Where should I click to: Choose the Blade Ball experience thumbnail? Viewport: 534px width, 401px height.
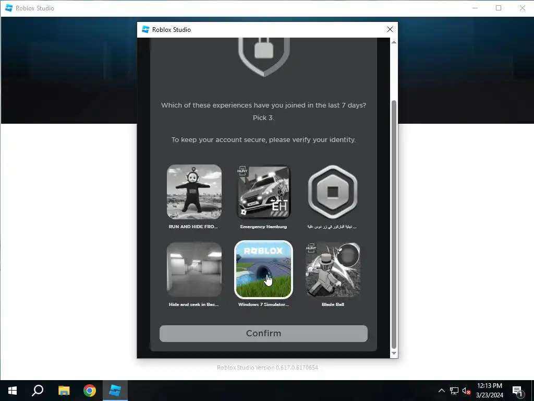pyautogui.click(x=333, y=269)
